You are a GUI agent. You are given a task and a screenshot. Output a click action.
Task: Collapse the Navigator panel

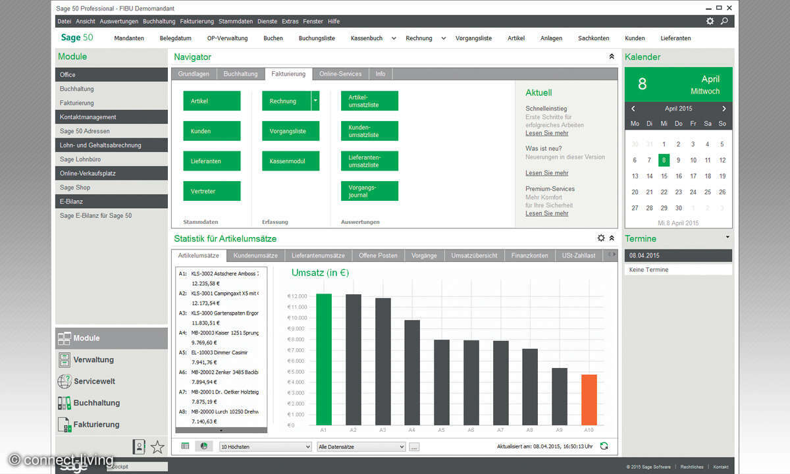(612, 57)
